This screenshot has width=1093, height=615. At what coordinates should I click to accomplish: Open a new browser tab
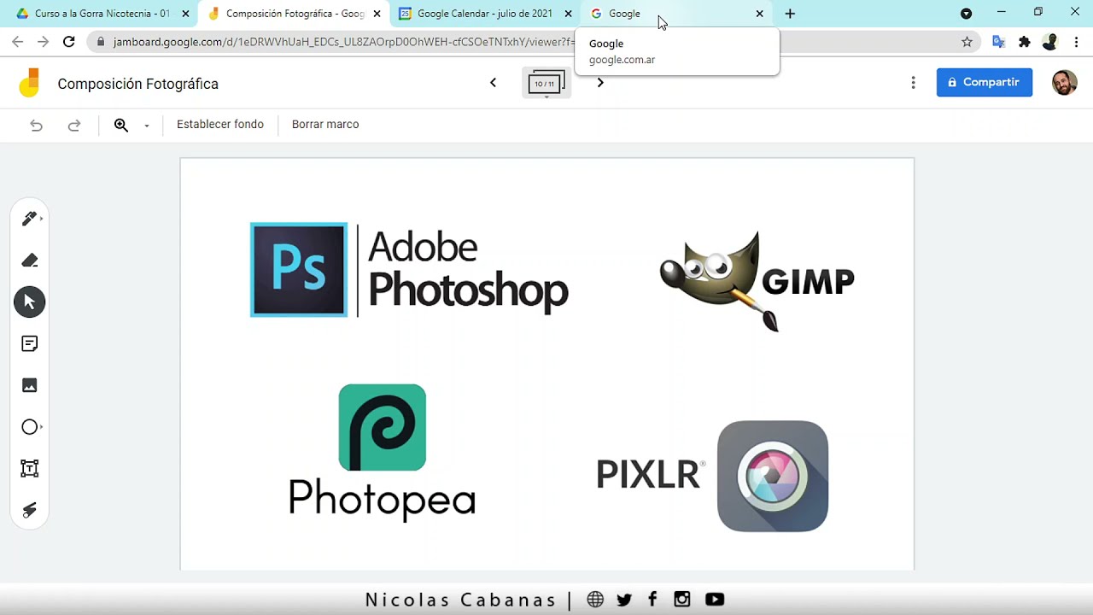click(x=790, y=14)
